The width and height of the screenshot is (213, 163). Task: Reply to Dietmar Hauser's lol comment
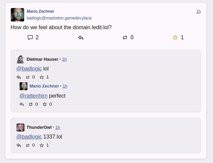coord(18,77)
